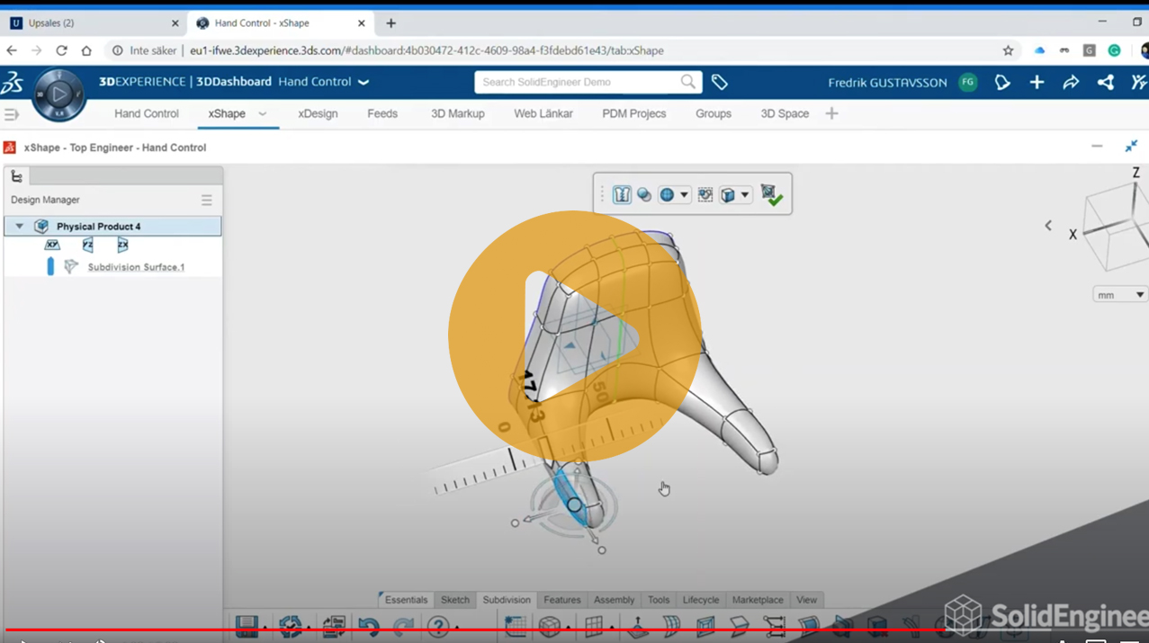Image resolution: width=1149 pixels, height=643 pixels.
Task: Open the blue sphere tool dropdown arrow
Action: 684,195
